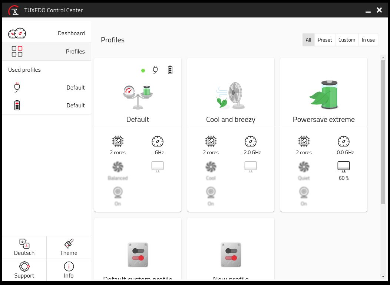Click the plug icon on Default card header
This screenshot has width=390, height=285.
point(155,70)
